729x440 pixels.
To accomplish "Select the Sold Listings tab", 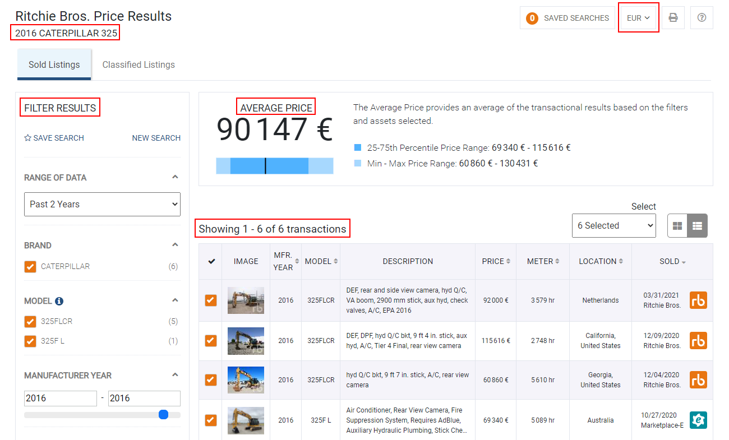I will click(x=54, y=64).
